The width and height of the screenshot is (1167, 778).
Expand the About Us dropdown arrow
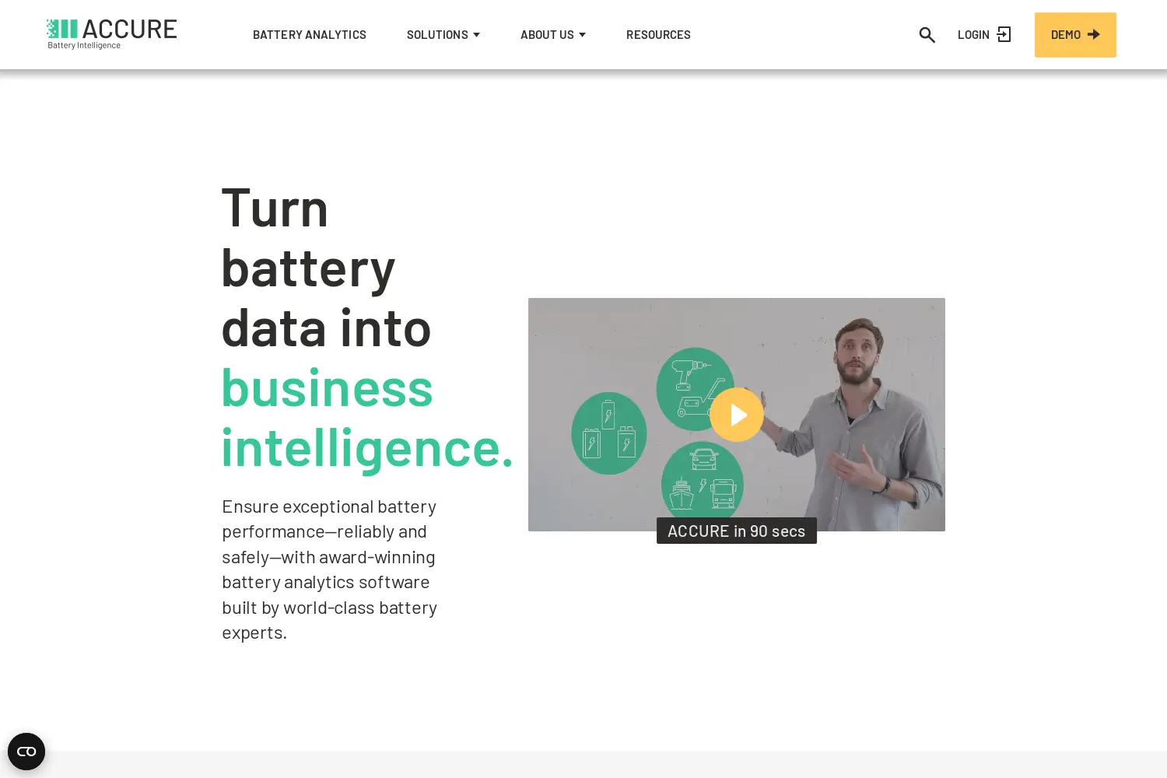point(582,35)
